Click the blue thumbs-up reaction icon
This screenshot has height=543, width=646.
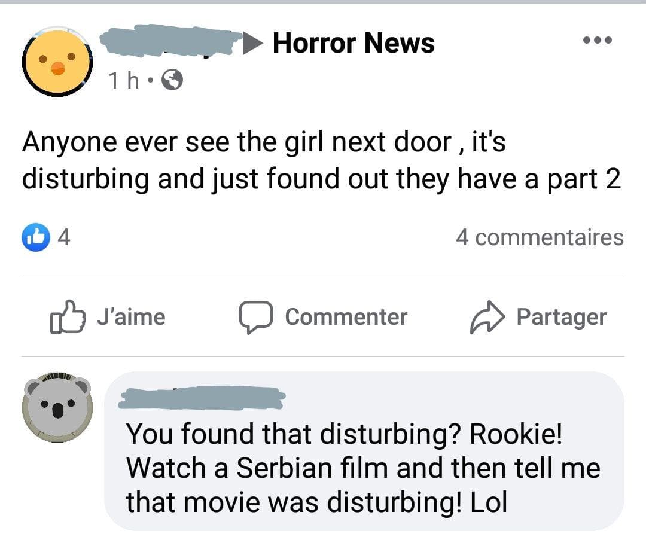36,237
